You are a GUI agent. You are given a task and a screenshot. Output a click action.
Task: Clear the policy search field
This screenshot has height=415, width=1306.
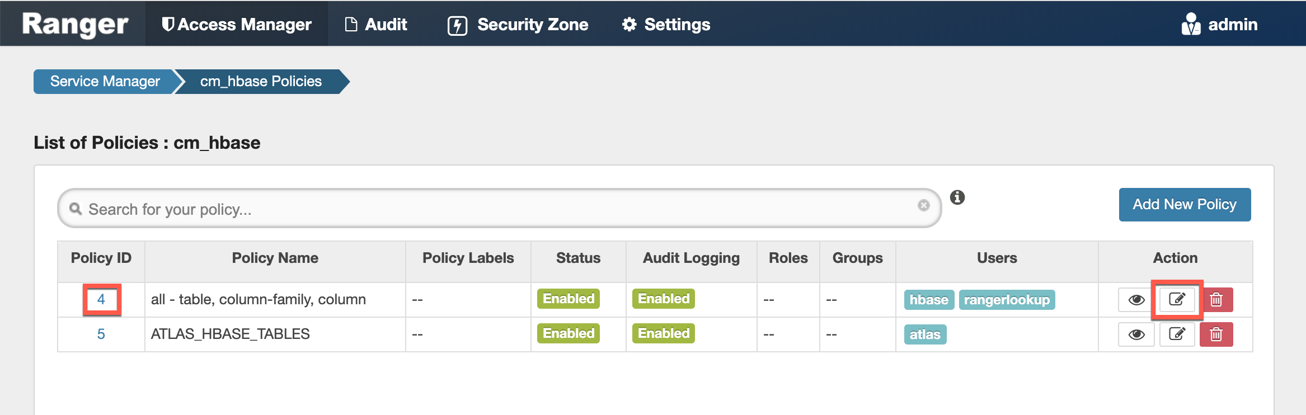pyautogui.click(x=924, y=205)
